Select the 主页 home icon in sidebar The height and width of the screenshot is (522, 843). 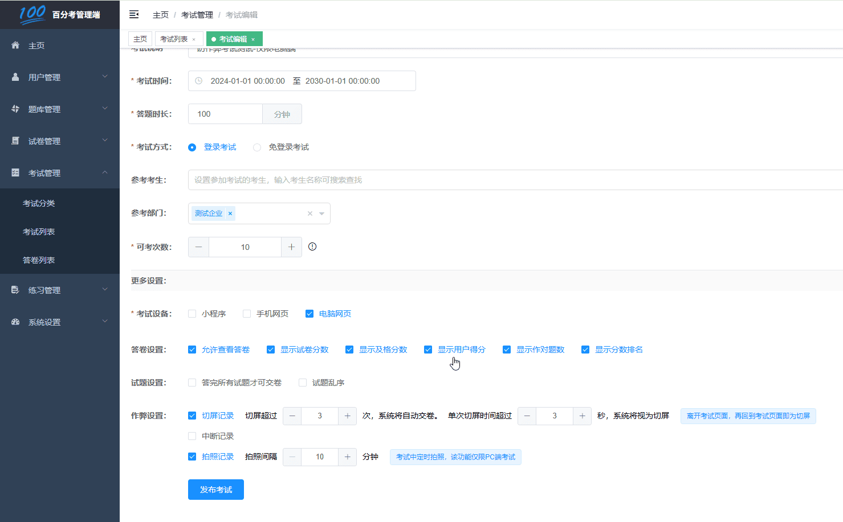pyautogui.click(x=15, y=45)
